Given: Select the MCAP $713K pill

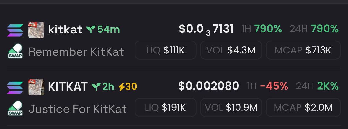Looking at the screenshot, I should point(303,50).
